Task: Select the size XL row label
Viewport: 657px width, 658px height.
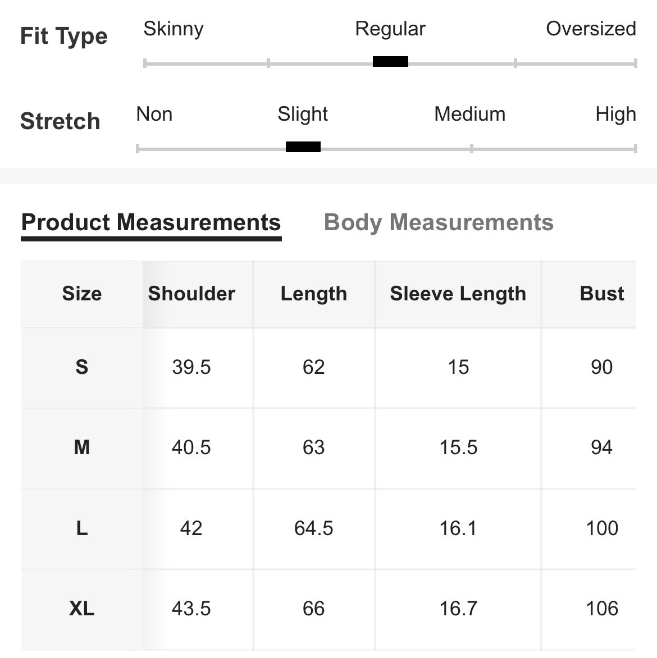Action: (82, 609)
